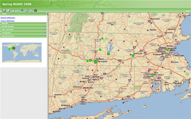Collapse the Tasks panel arrow
Viewport: 191px width, 119px height.
point(45,14)
